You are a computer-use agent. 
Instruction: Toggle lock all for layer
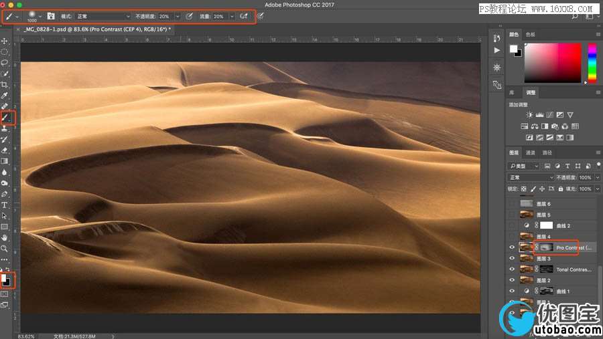coord(561,189)
